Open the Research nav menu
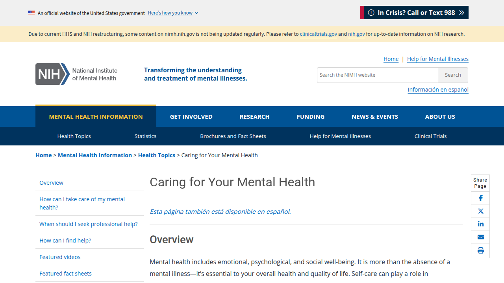 254,117
